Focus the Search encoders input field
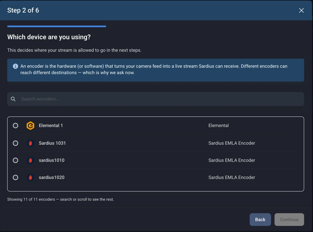313x232 pixels. 156,99
